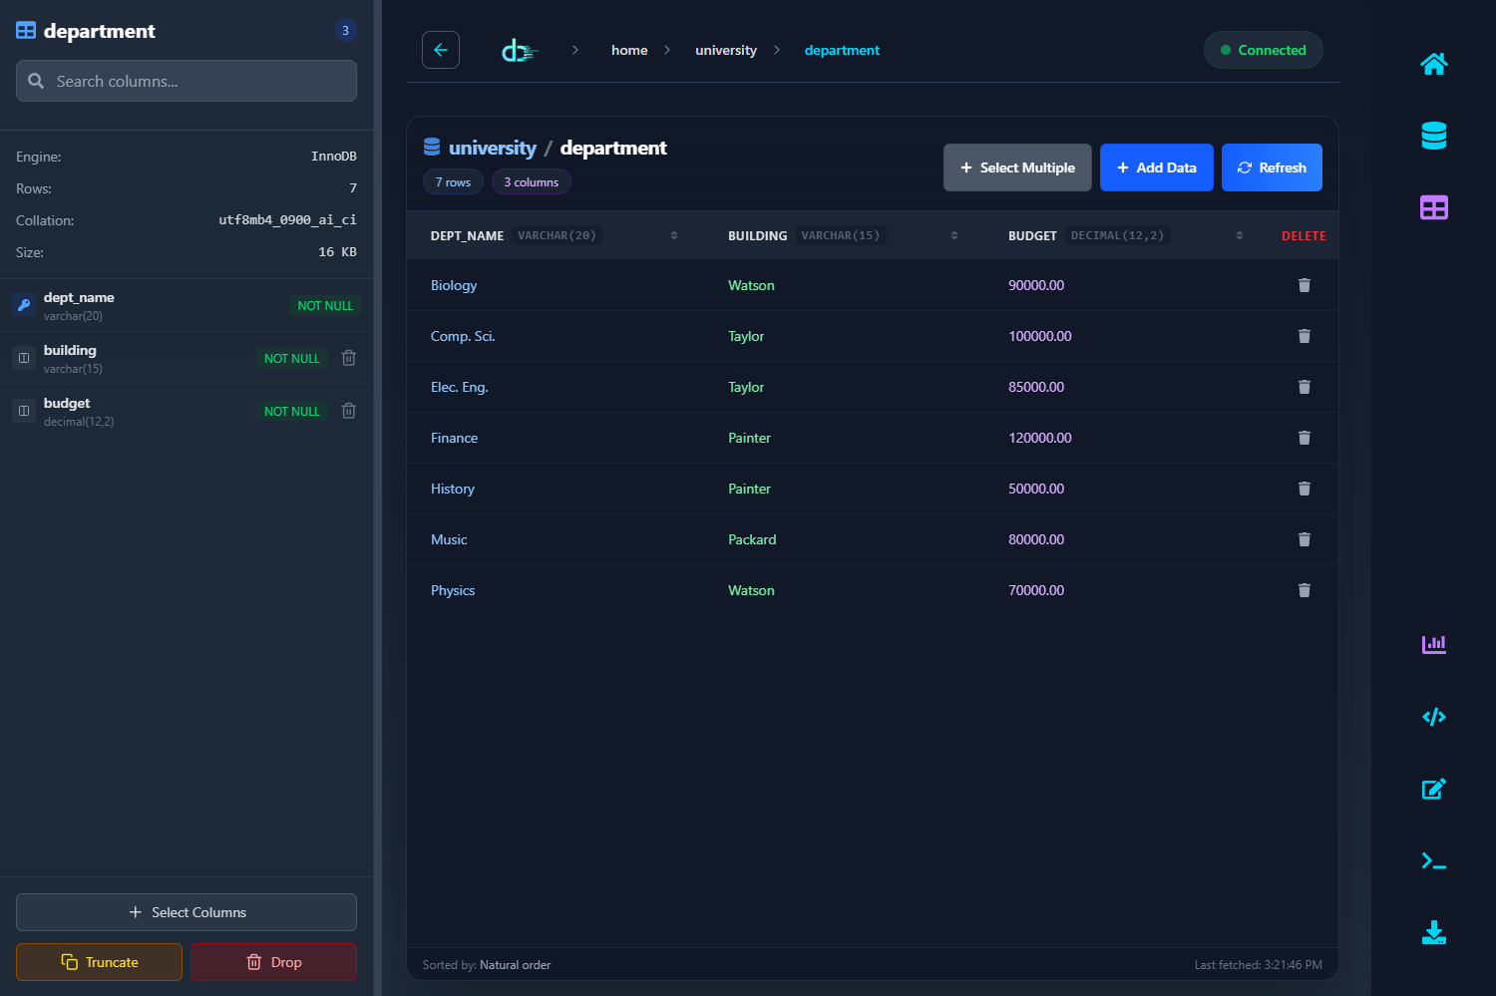Click the 100000.00 budget value
Screen dimensions: 1496x996
(1040, 336)
